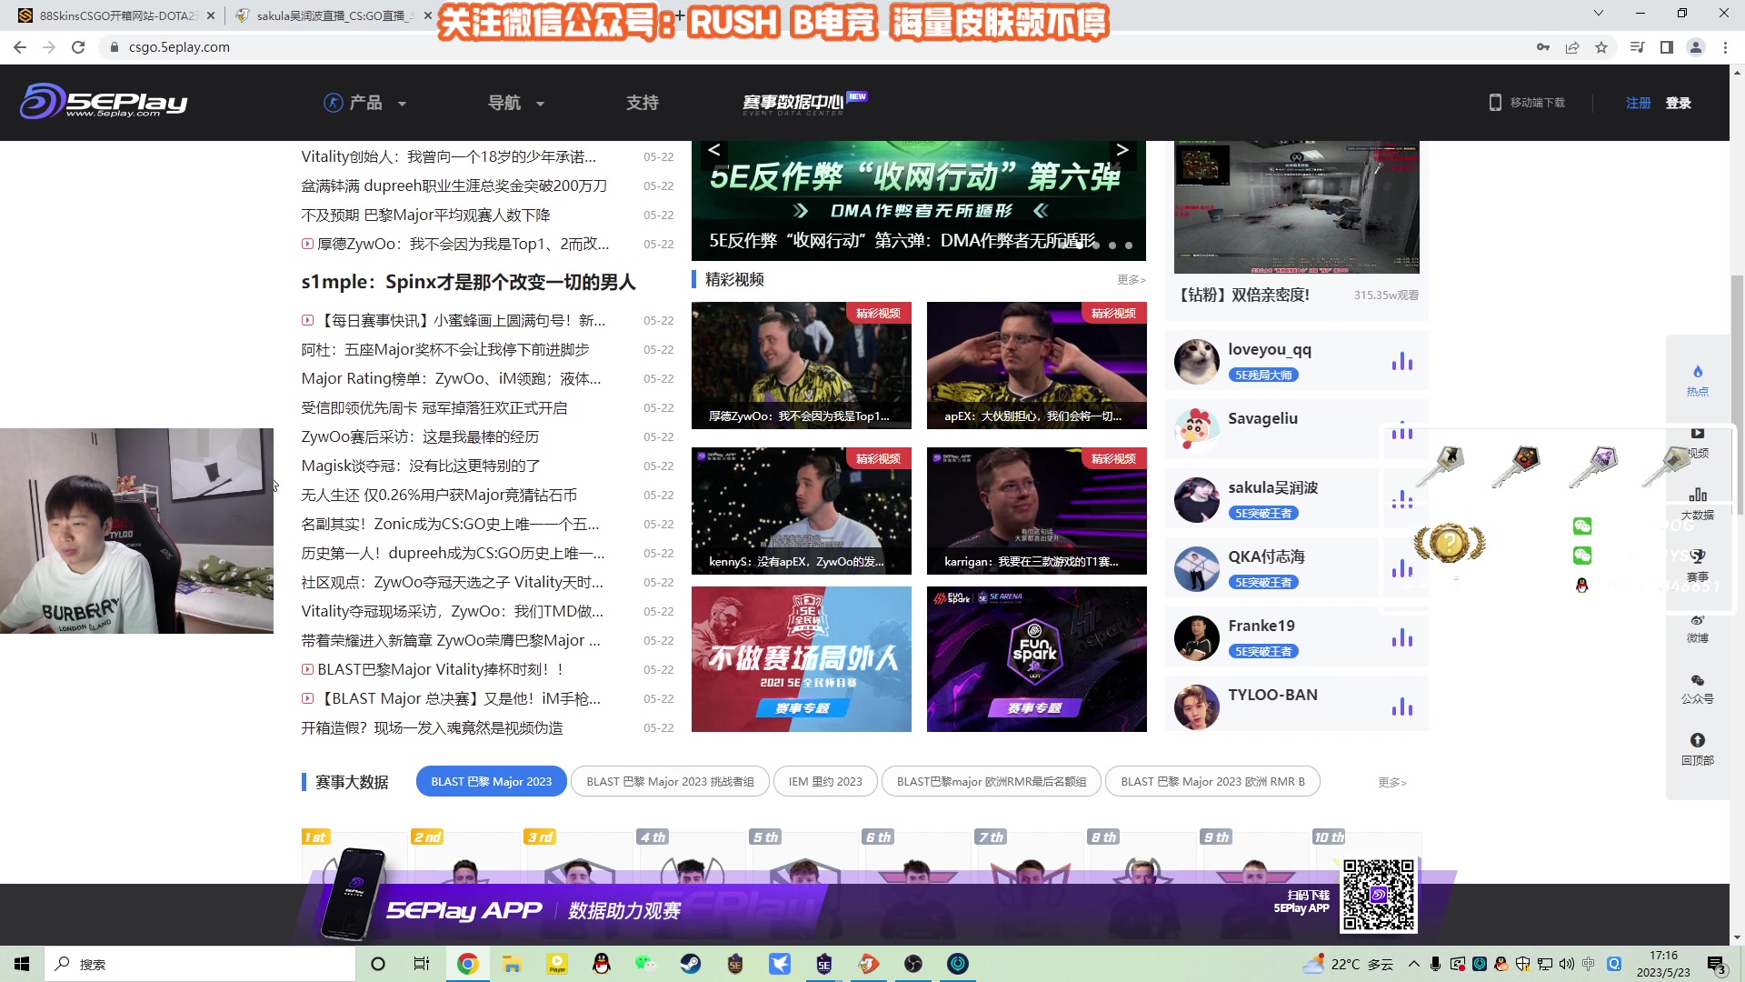Image resolution: width=1745 pixels, height=982 pixels.
Task: Toggle the browser side panel icon
Action: [1667, 47]
